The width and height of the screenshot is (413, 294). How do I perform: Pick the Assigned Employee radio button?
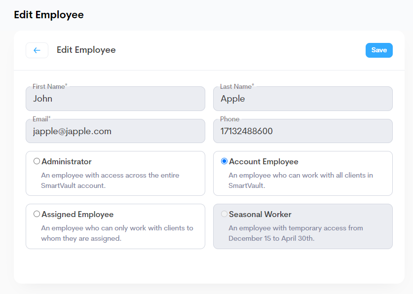[37, 214]
